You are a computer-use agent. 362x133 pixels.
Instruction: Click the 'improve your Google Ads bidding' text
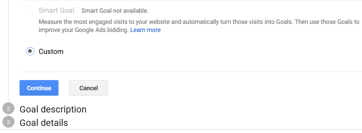[x=83, y=30]
